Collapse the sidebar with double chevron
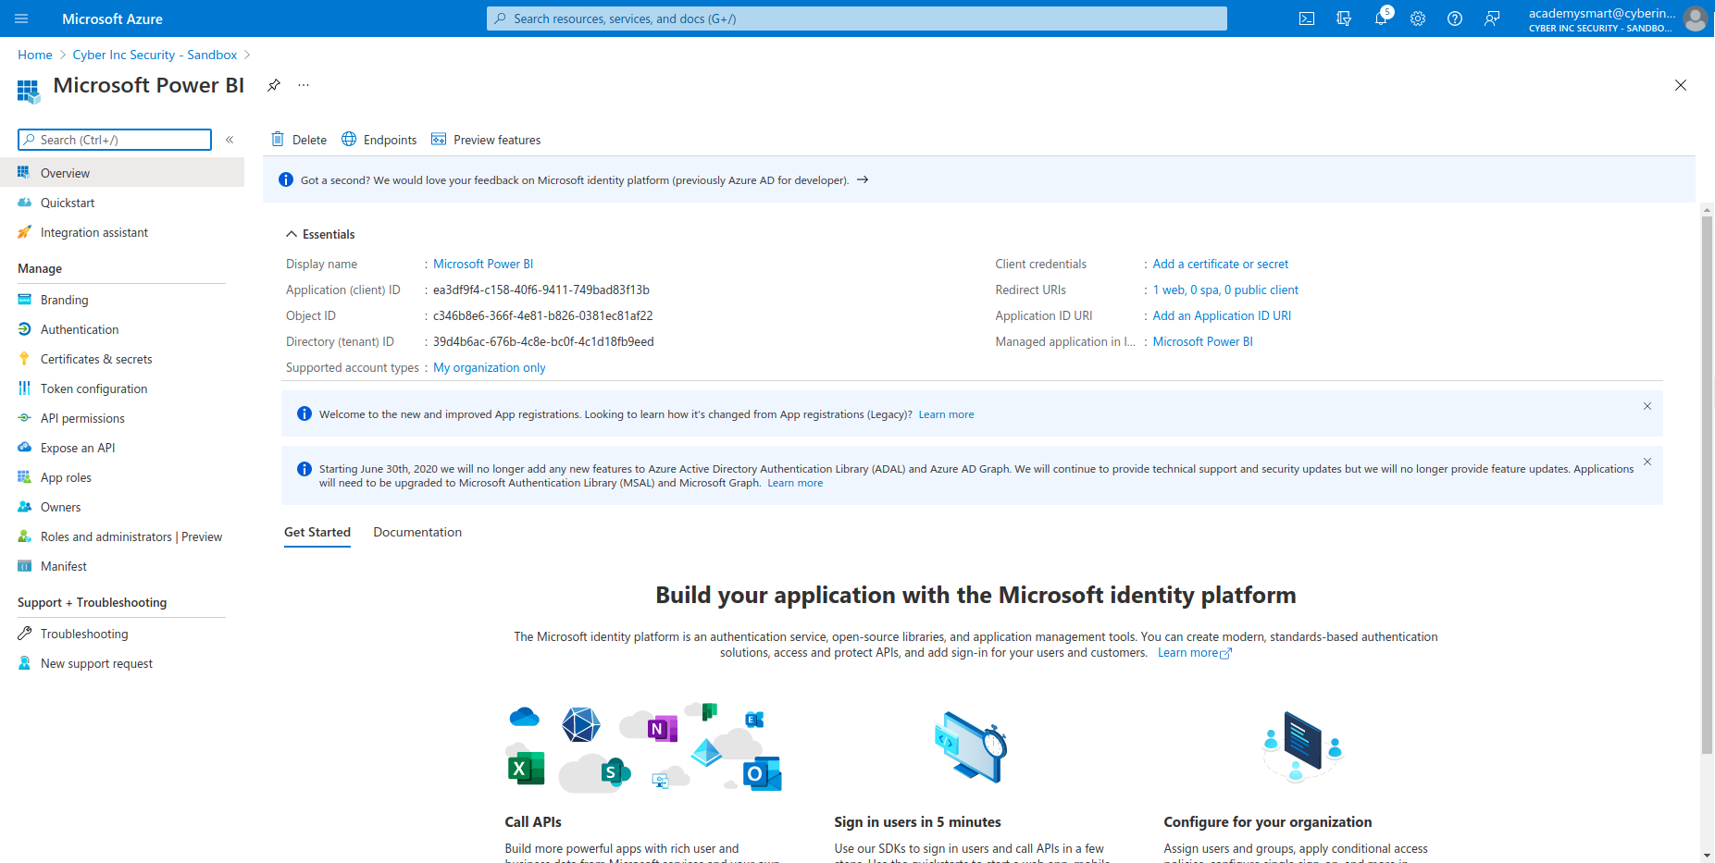This screenshot has width=1715, height=863. (230, 140)
